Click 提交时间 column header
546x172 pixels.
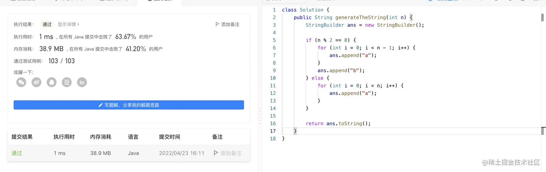[x=170, y=137]
